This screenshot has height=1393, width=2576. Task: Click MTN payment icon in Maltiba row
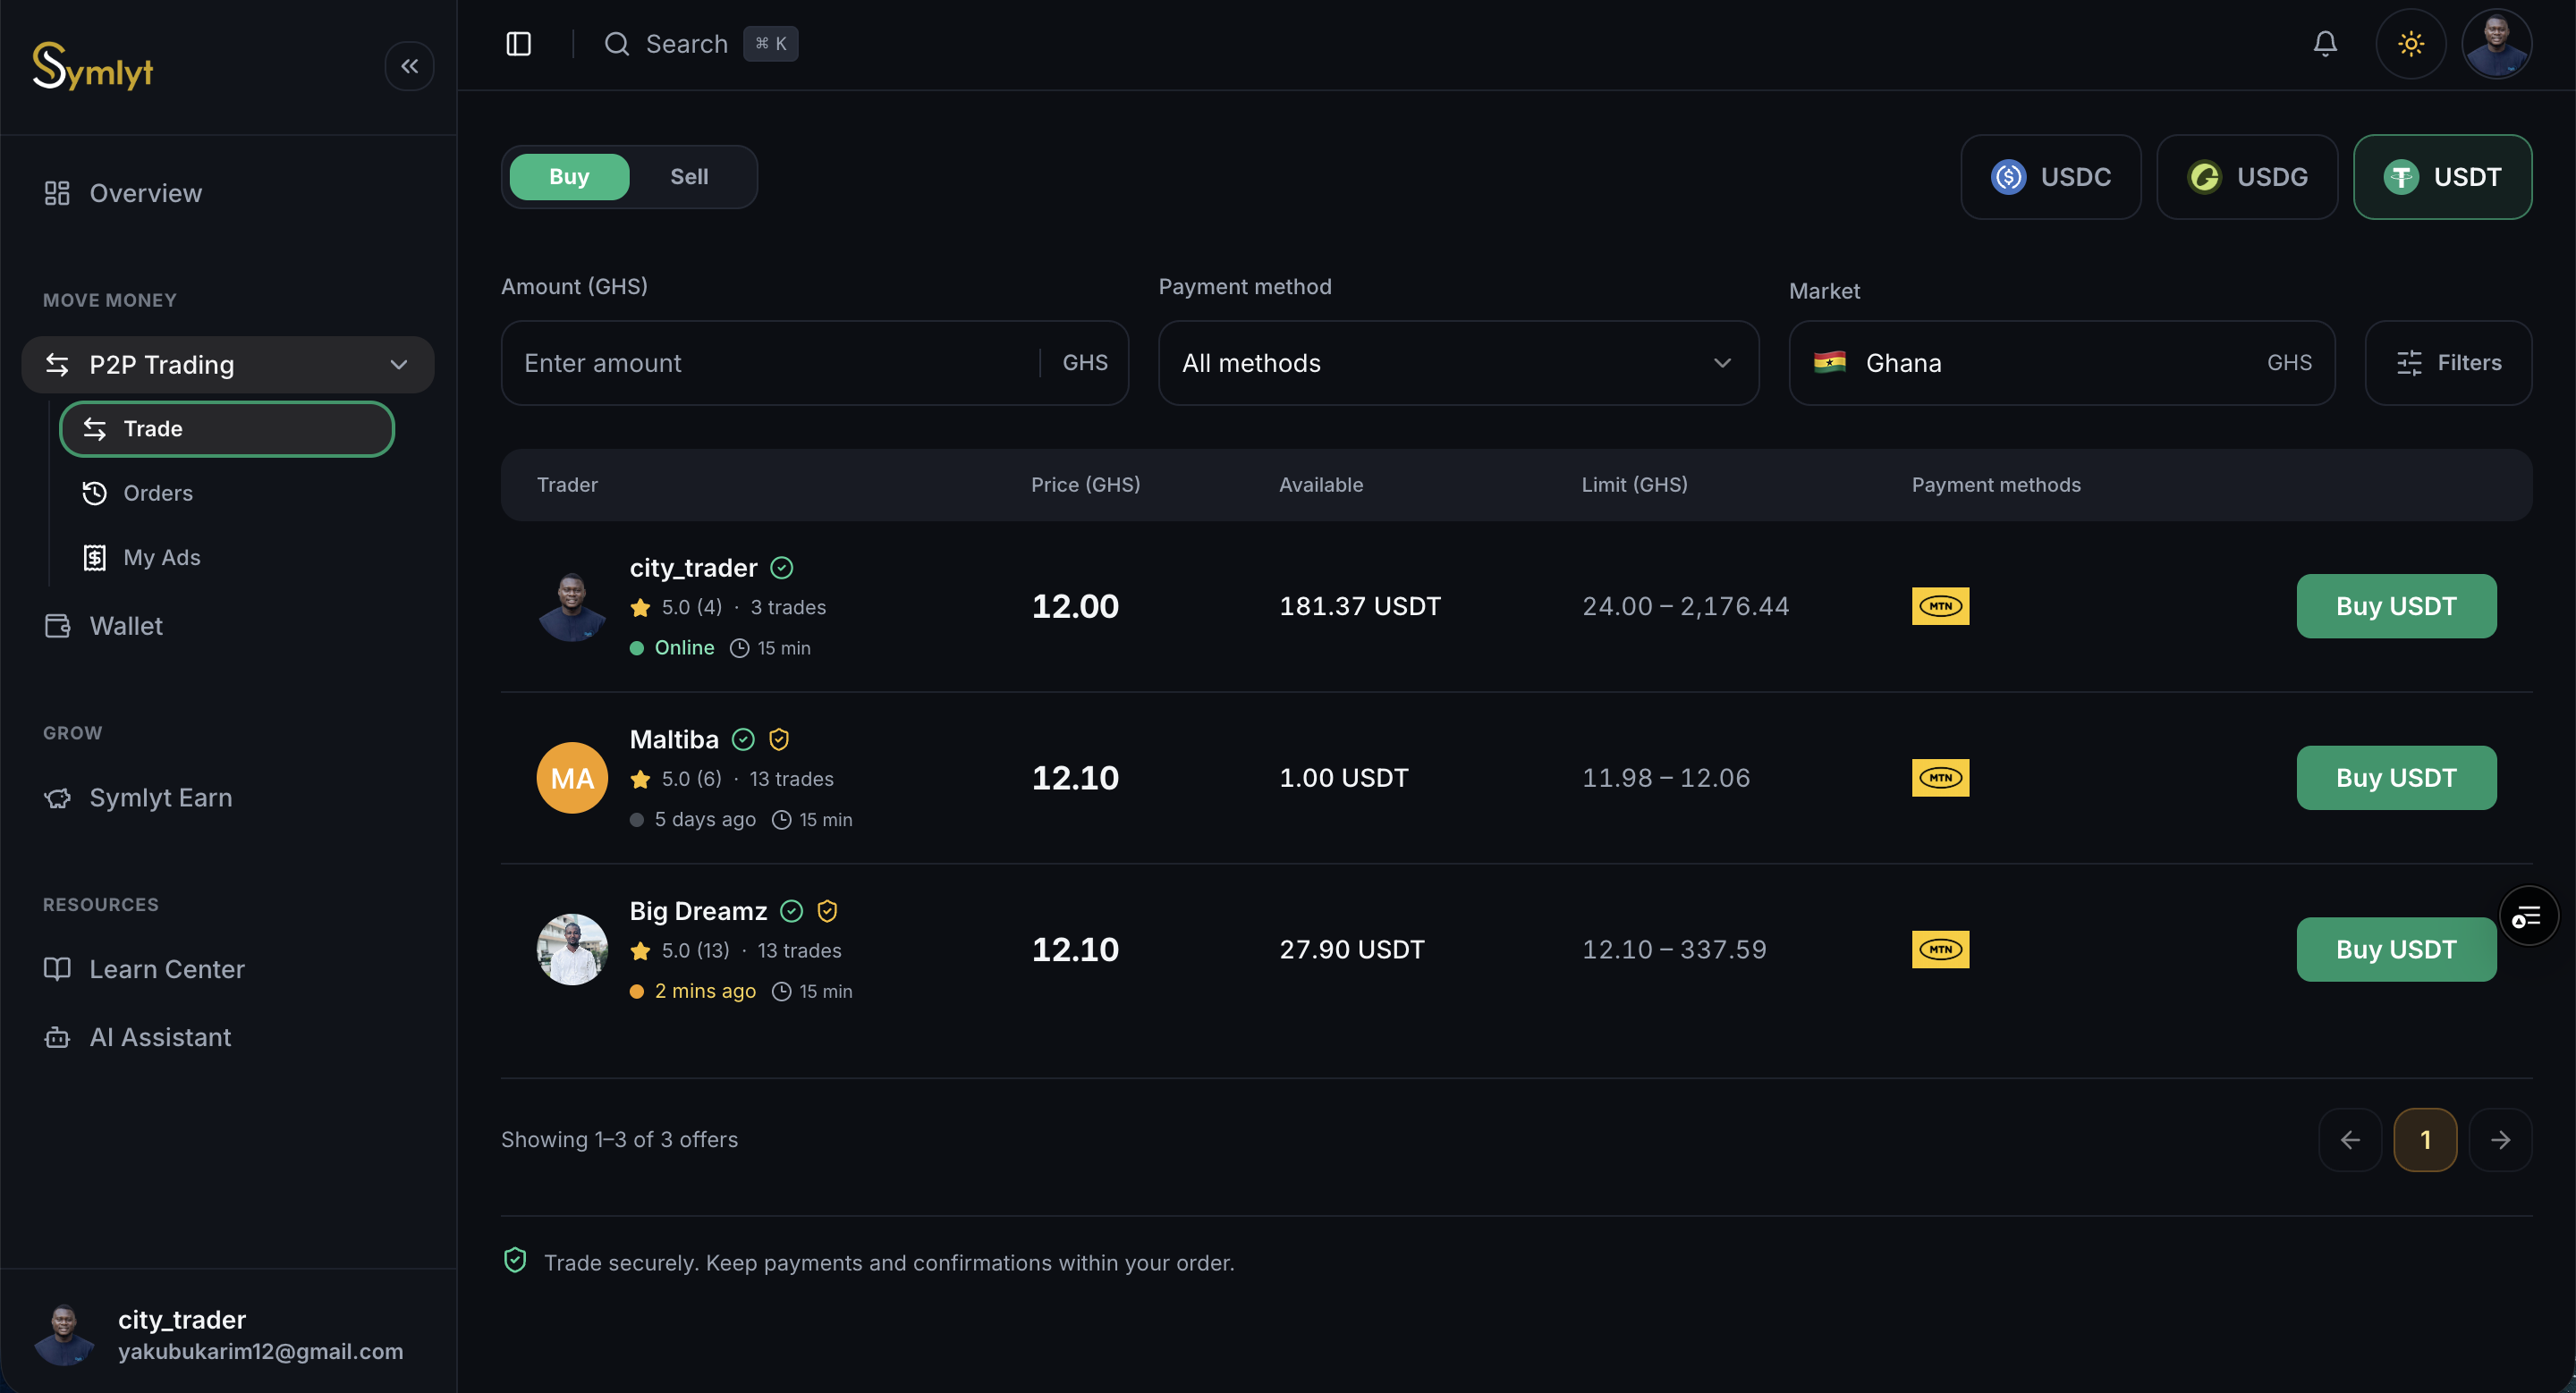(x=1940, y=779)
